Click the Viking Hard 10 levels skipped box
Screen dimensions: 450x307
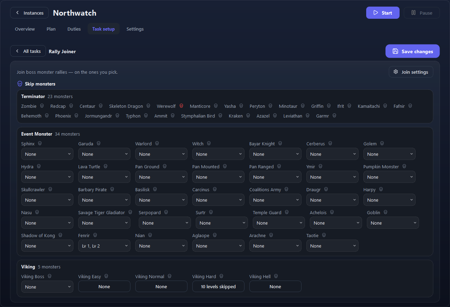tap(218, 286)
